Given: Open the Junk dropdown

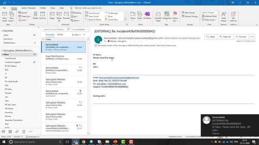Looking at the screenshot, I should coord(23,20).
